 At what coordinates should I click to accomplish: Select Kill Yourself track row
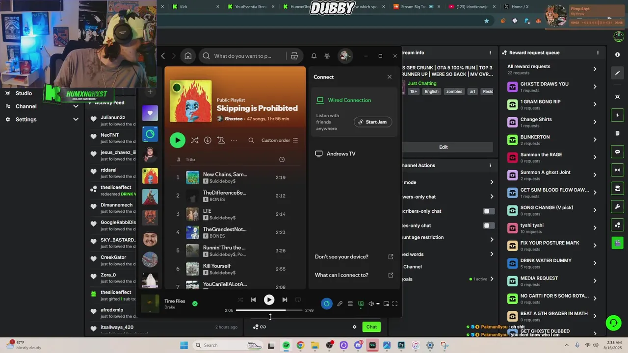coord(235,269)
